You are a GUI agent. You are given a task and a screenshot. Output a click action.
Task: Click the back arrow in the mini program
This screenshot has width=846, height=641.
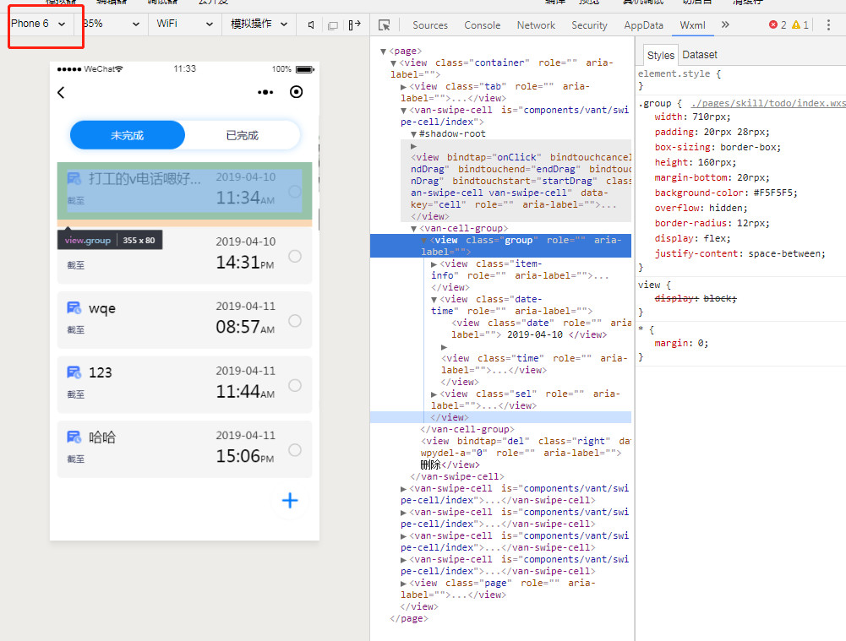click(61, 93)
